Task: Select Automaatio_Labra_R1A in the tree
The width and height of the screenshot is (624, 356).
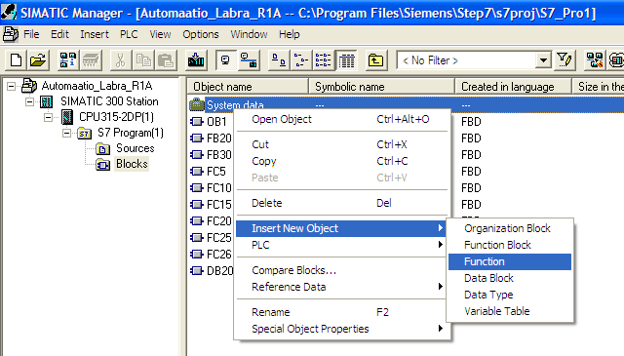Action: point(97,86)
